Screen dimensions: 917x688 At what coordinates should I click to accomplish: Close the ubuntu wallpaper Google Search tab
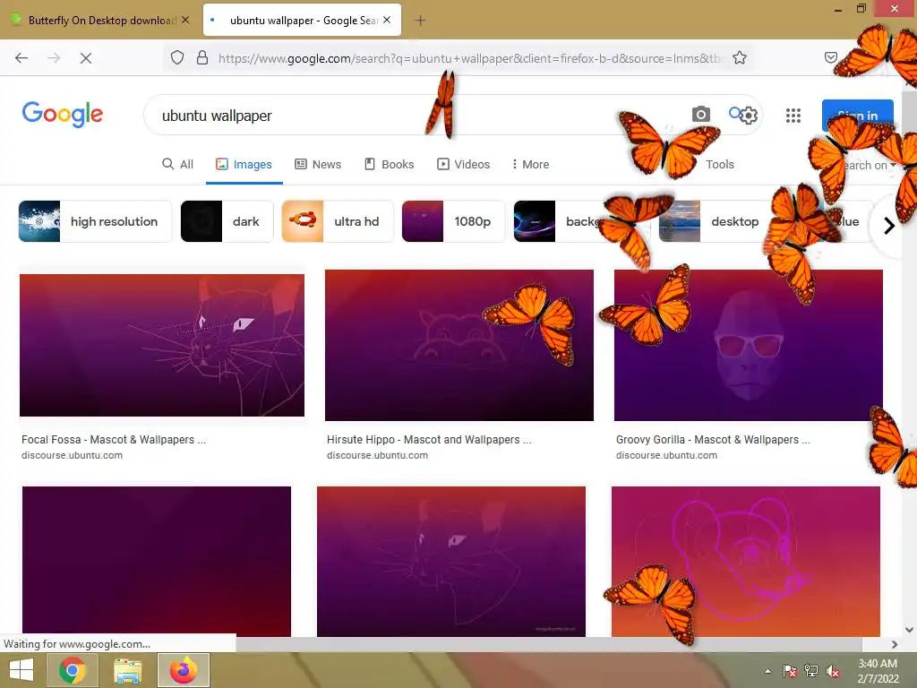tap(387, 20)
